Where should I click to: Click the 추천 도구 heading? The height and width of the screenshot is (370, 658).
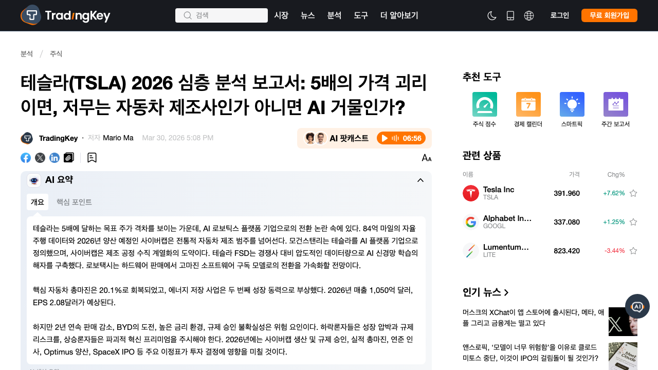(482, 77)
